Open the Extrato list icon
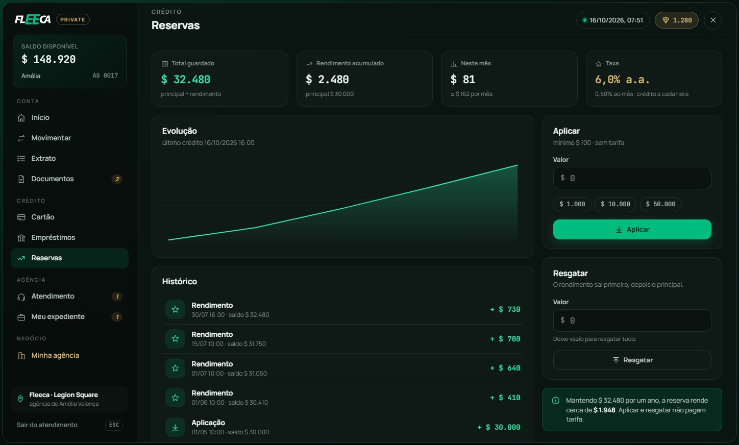This screenshot has height=445, width=739. point(21,159)
